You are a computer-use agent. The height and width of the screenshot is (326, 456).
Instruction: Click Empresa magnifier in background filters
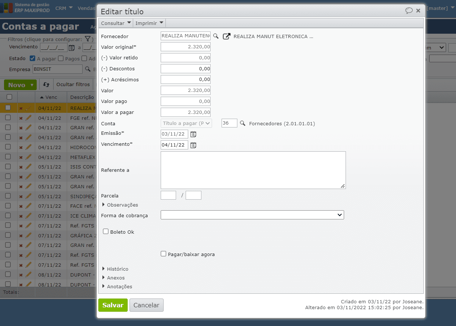point(88,68)
